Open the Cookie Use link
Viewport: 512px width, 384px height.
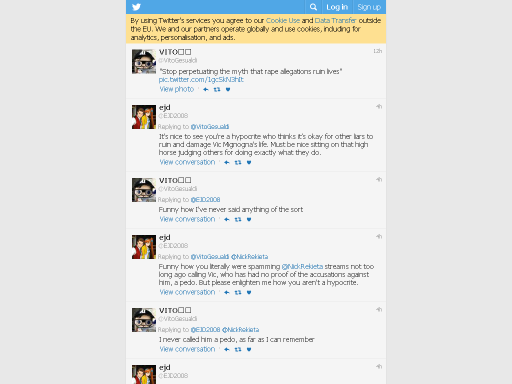pos(283,20)
